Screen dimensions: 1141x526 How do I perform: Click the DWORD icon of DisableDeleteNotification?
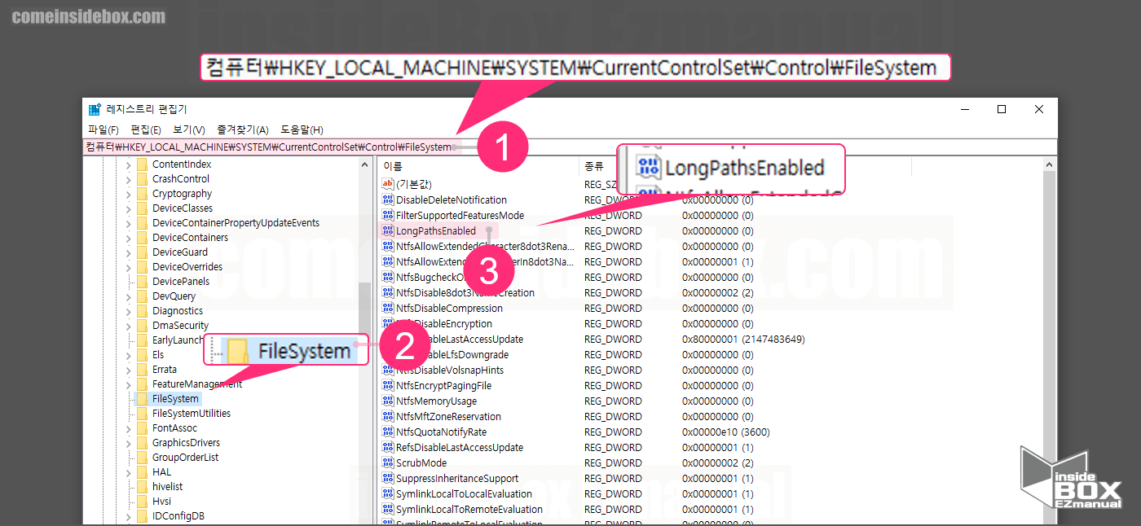[388, 200]
